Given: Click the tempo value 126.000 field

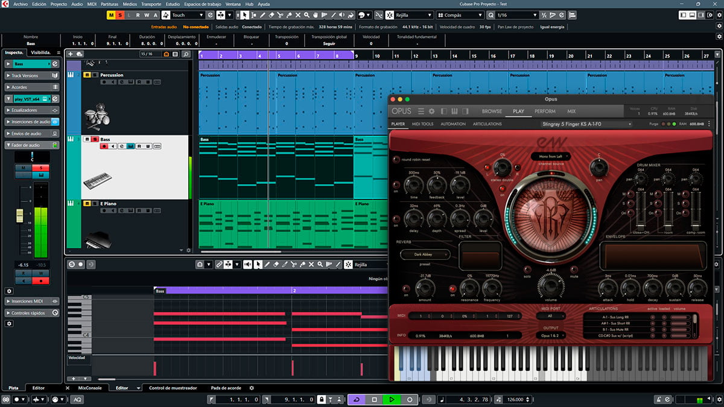Looking at the screenshot, I should pos(515,399).
